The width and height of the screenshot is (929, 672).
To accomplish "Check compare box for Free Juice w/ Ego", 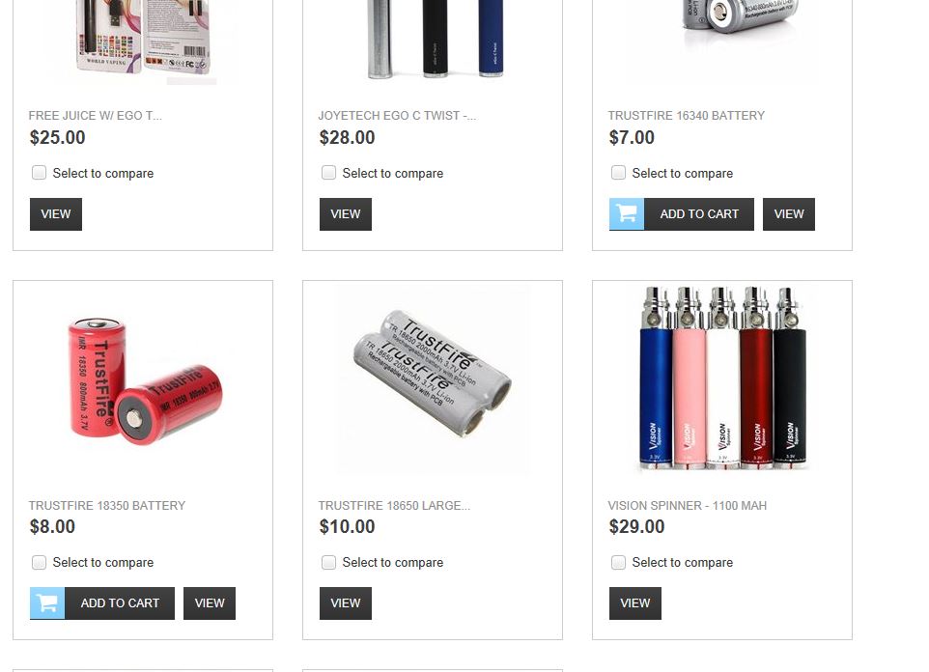I will pyautogui.click(x=39, y=173).
